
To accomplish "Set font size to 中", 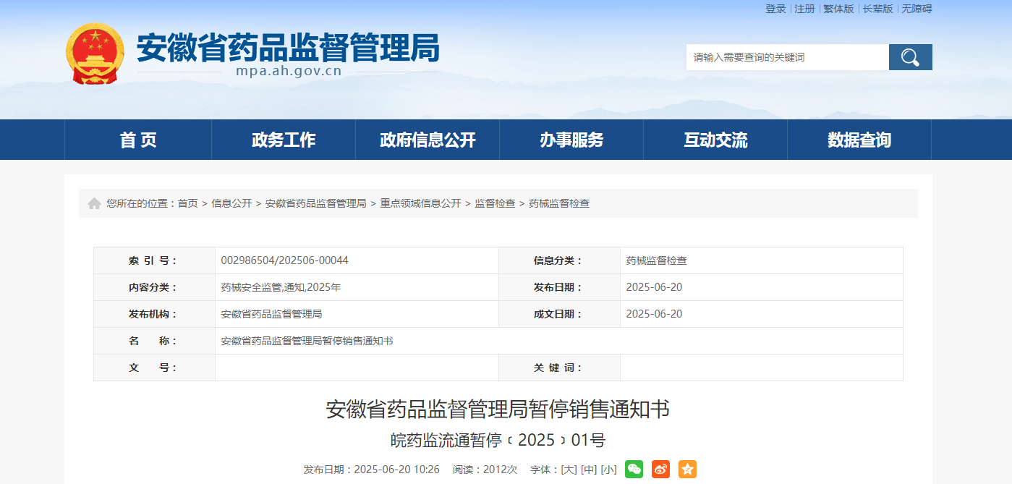I will click(589, 470).
